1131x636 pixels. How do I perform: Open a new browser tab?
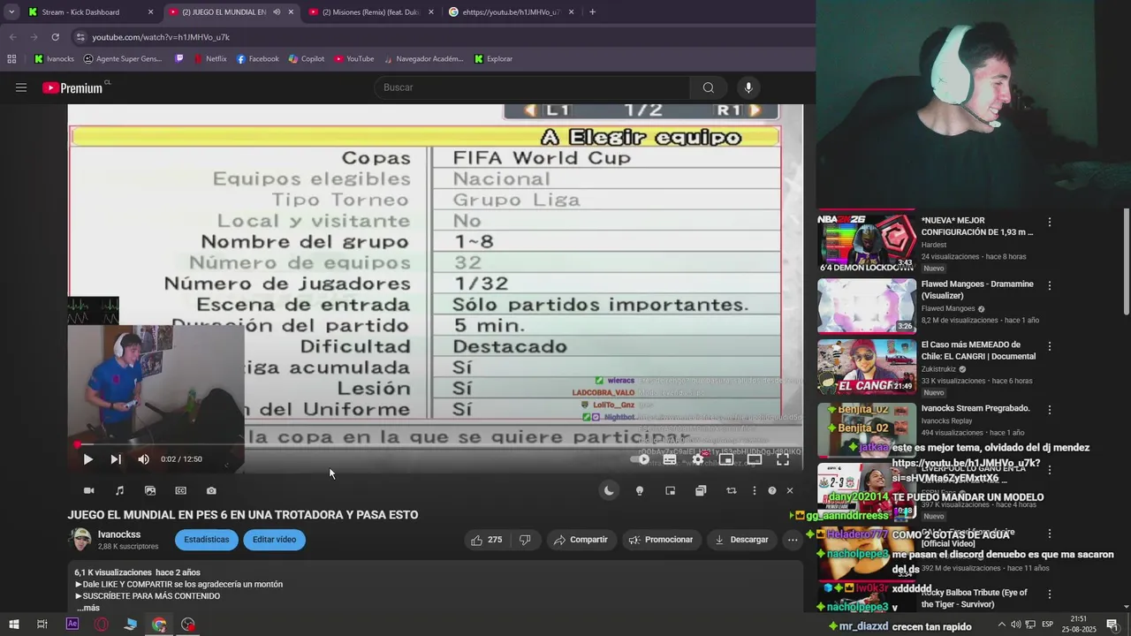click(592, 12)
